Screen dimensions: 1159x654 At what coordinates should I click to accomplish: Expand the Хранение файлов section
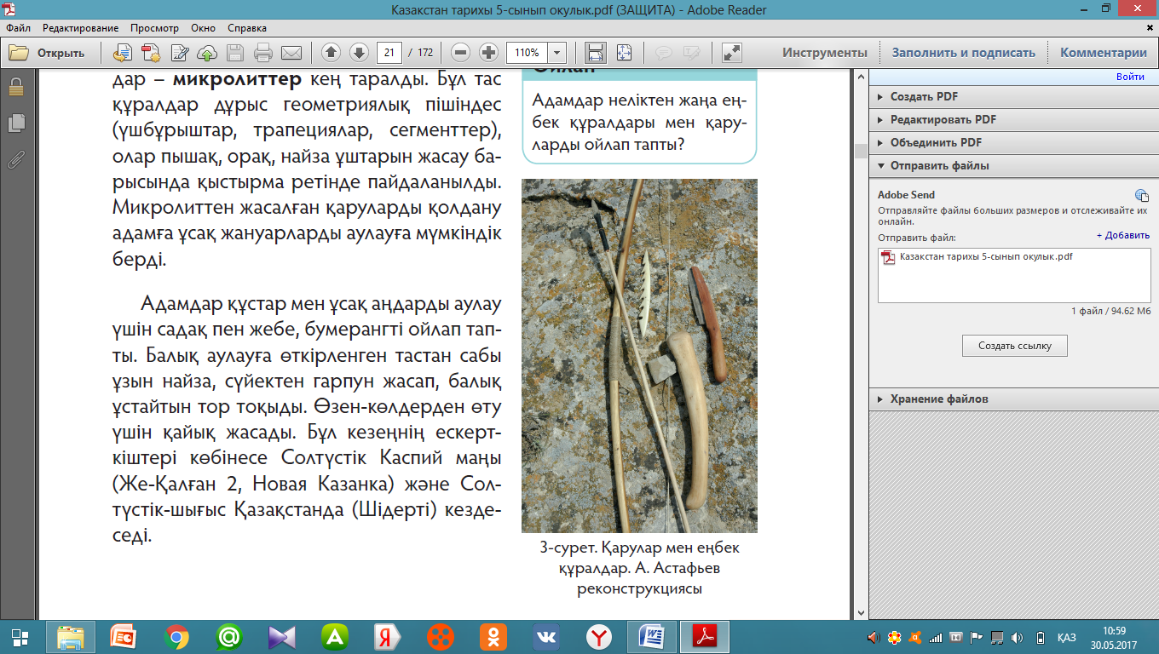[x=938, y=399]
